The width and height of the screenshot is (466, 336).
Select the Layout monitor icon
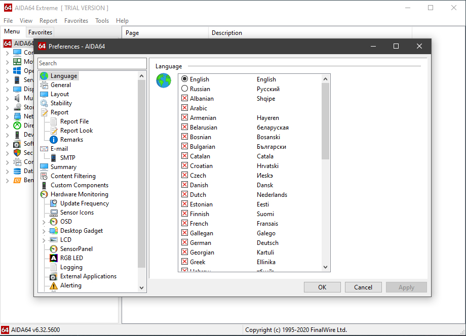coord(44,95)
